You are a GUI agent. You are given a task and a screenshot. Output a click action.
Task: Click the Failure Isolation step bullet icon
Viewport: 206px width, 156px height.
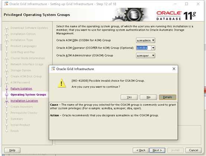pos(7,89)
